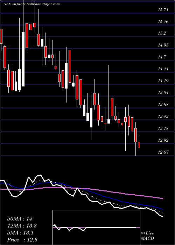Click the 13.68 price axis label
175x245 pixels.
[x=163, y=105]
